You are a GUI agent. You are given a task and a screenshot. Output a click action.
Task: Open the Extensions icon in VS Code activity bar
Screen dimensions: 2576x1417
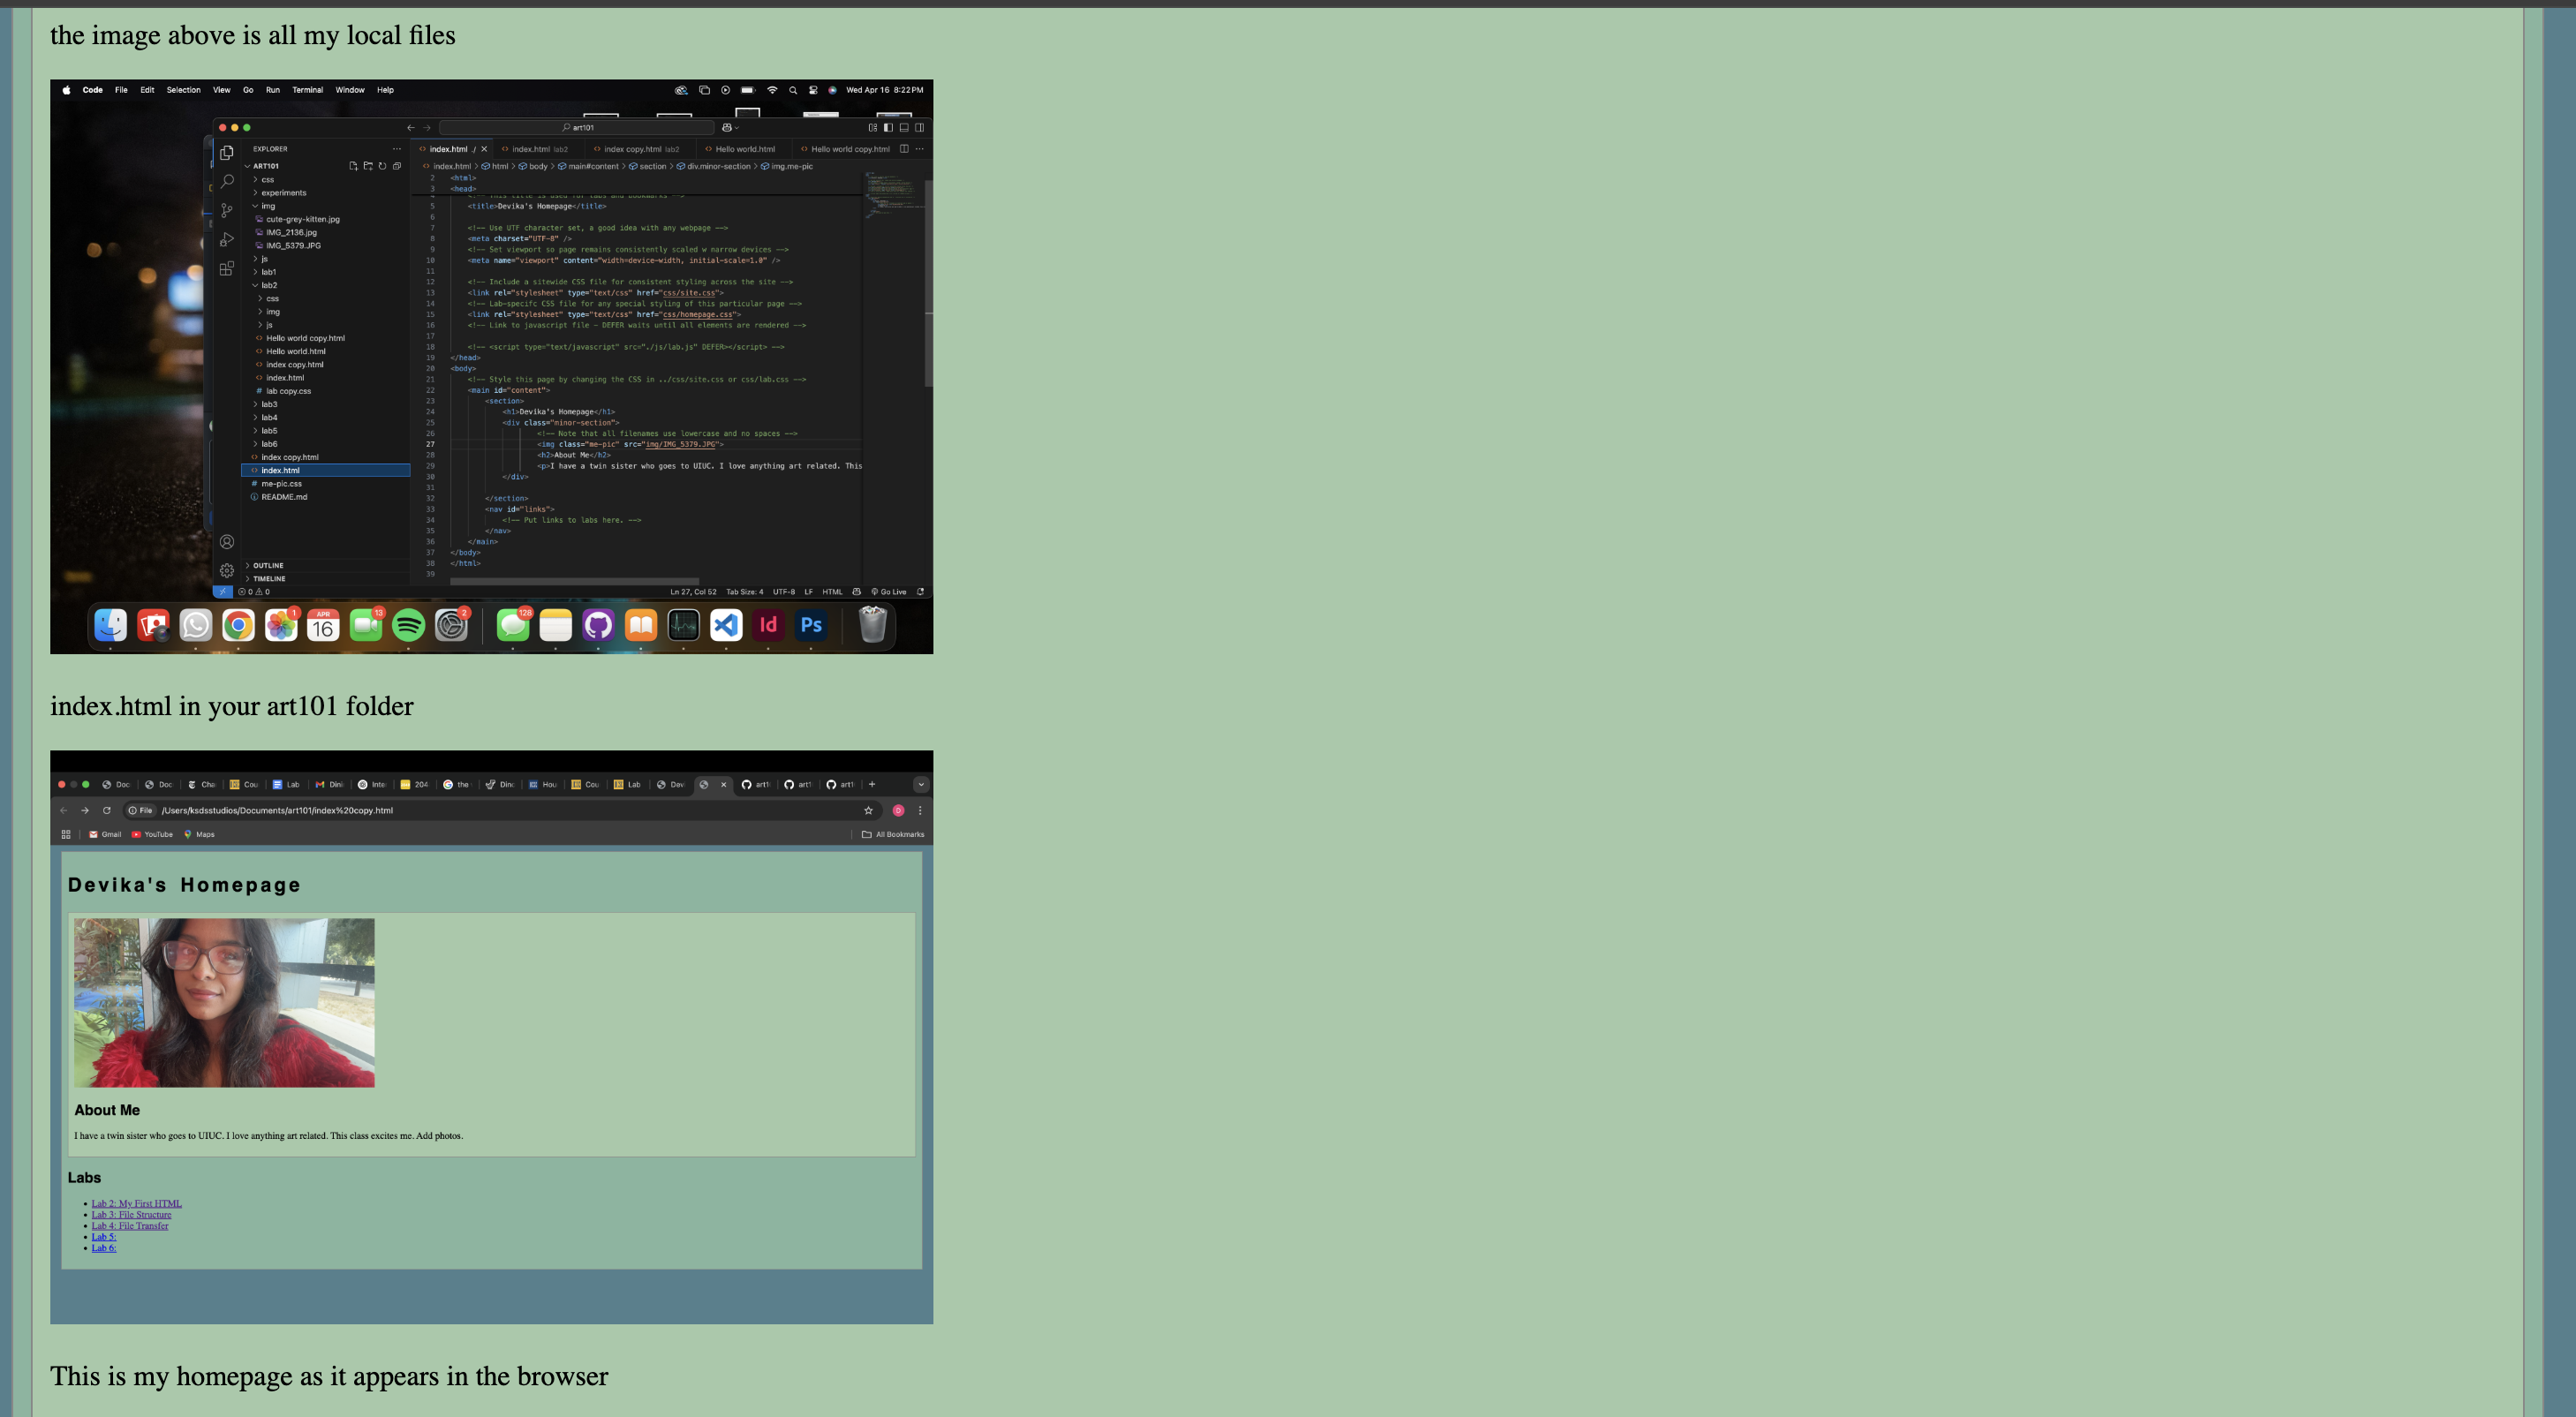pyautogui.click(x=227, y=268)
